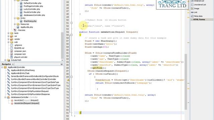Screen dimensions: 214x120
Task: Click the composer.json file icon
Action: [x=12, y=51]
